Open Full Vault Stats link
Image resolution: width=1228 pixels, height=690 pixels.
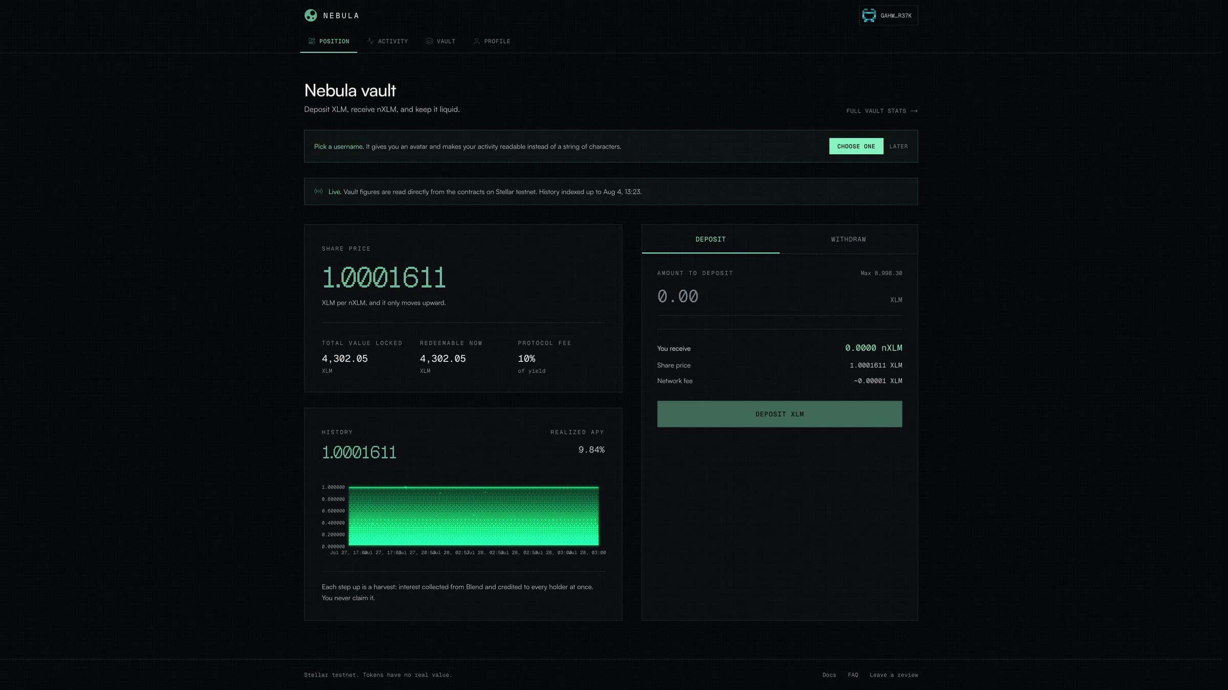pyautogui.click(x=882, y=111)
